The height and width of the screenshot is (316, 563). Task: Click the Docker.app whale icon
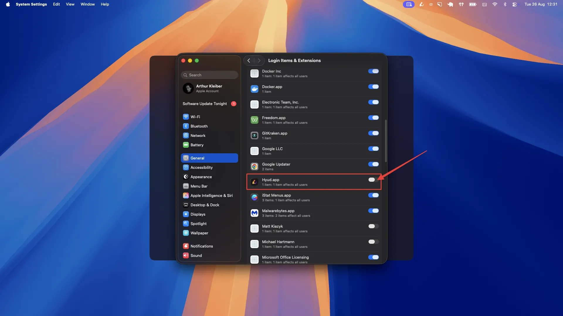click(x=254, y=89)
